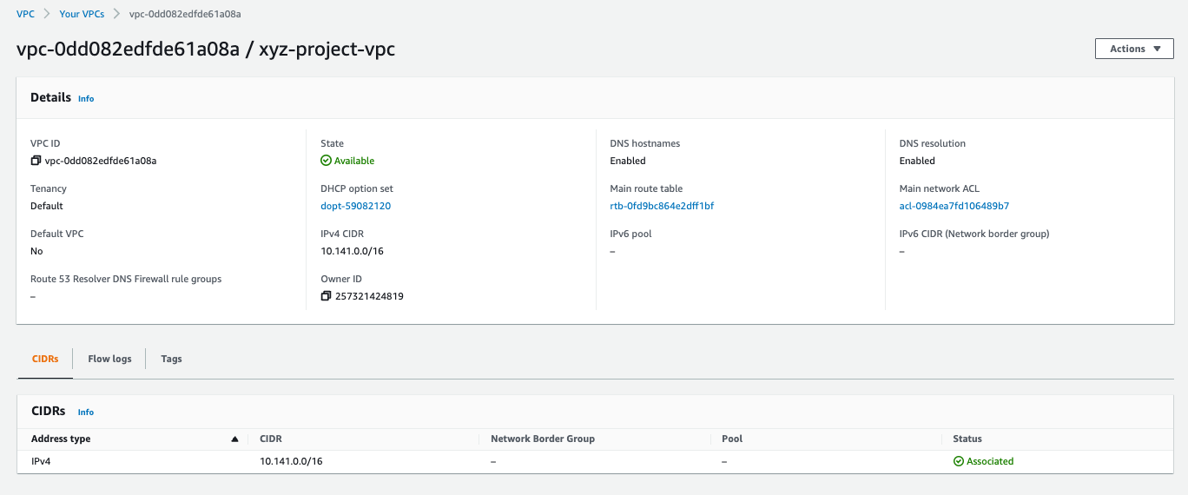Open DHCP option set dopt-59082120
This screenshot has height=495, width=1188.
pos(355,206)
